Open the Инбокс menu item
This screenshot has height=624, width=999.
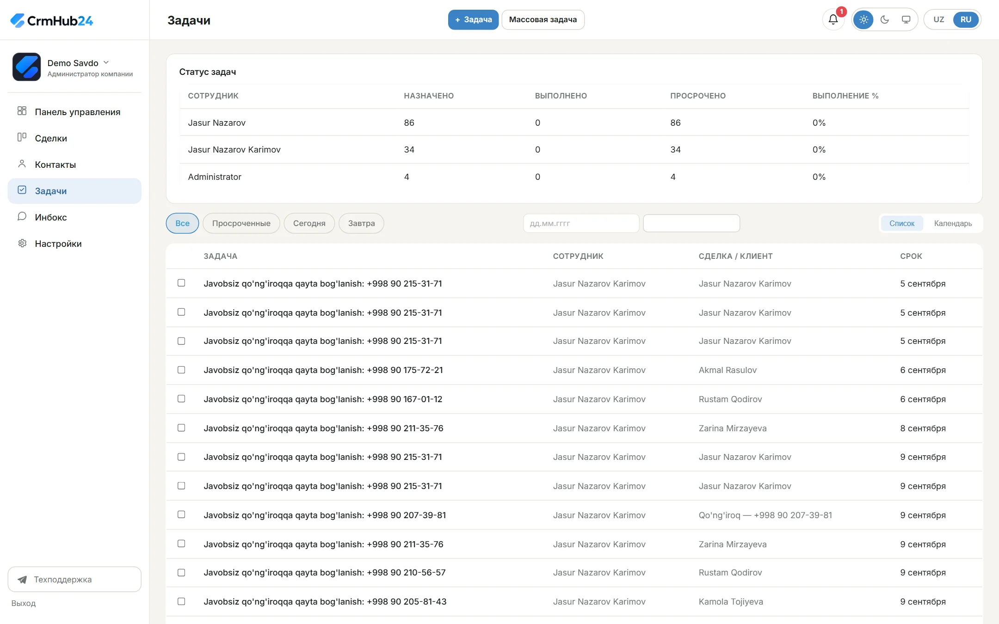[x=74, y=217]
